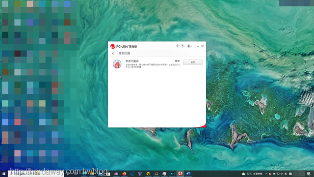Click the PC-cillin red logo in title bar
314x177 pixels.
(112, 46)
